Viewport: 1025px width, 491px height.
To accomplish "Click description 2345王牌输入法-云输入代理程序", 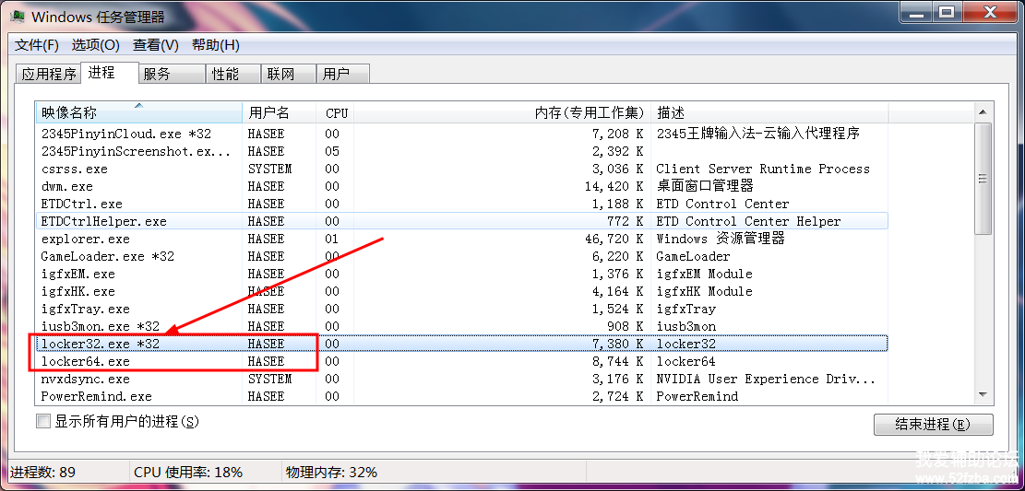I will [757, 134].
